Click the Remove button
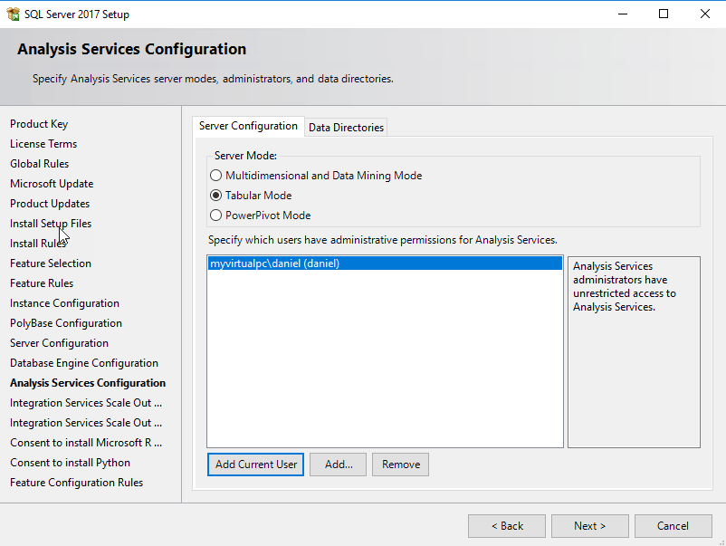 pos(400,465)
